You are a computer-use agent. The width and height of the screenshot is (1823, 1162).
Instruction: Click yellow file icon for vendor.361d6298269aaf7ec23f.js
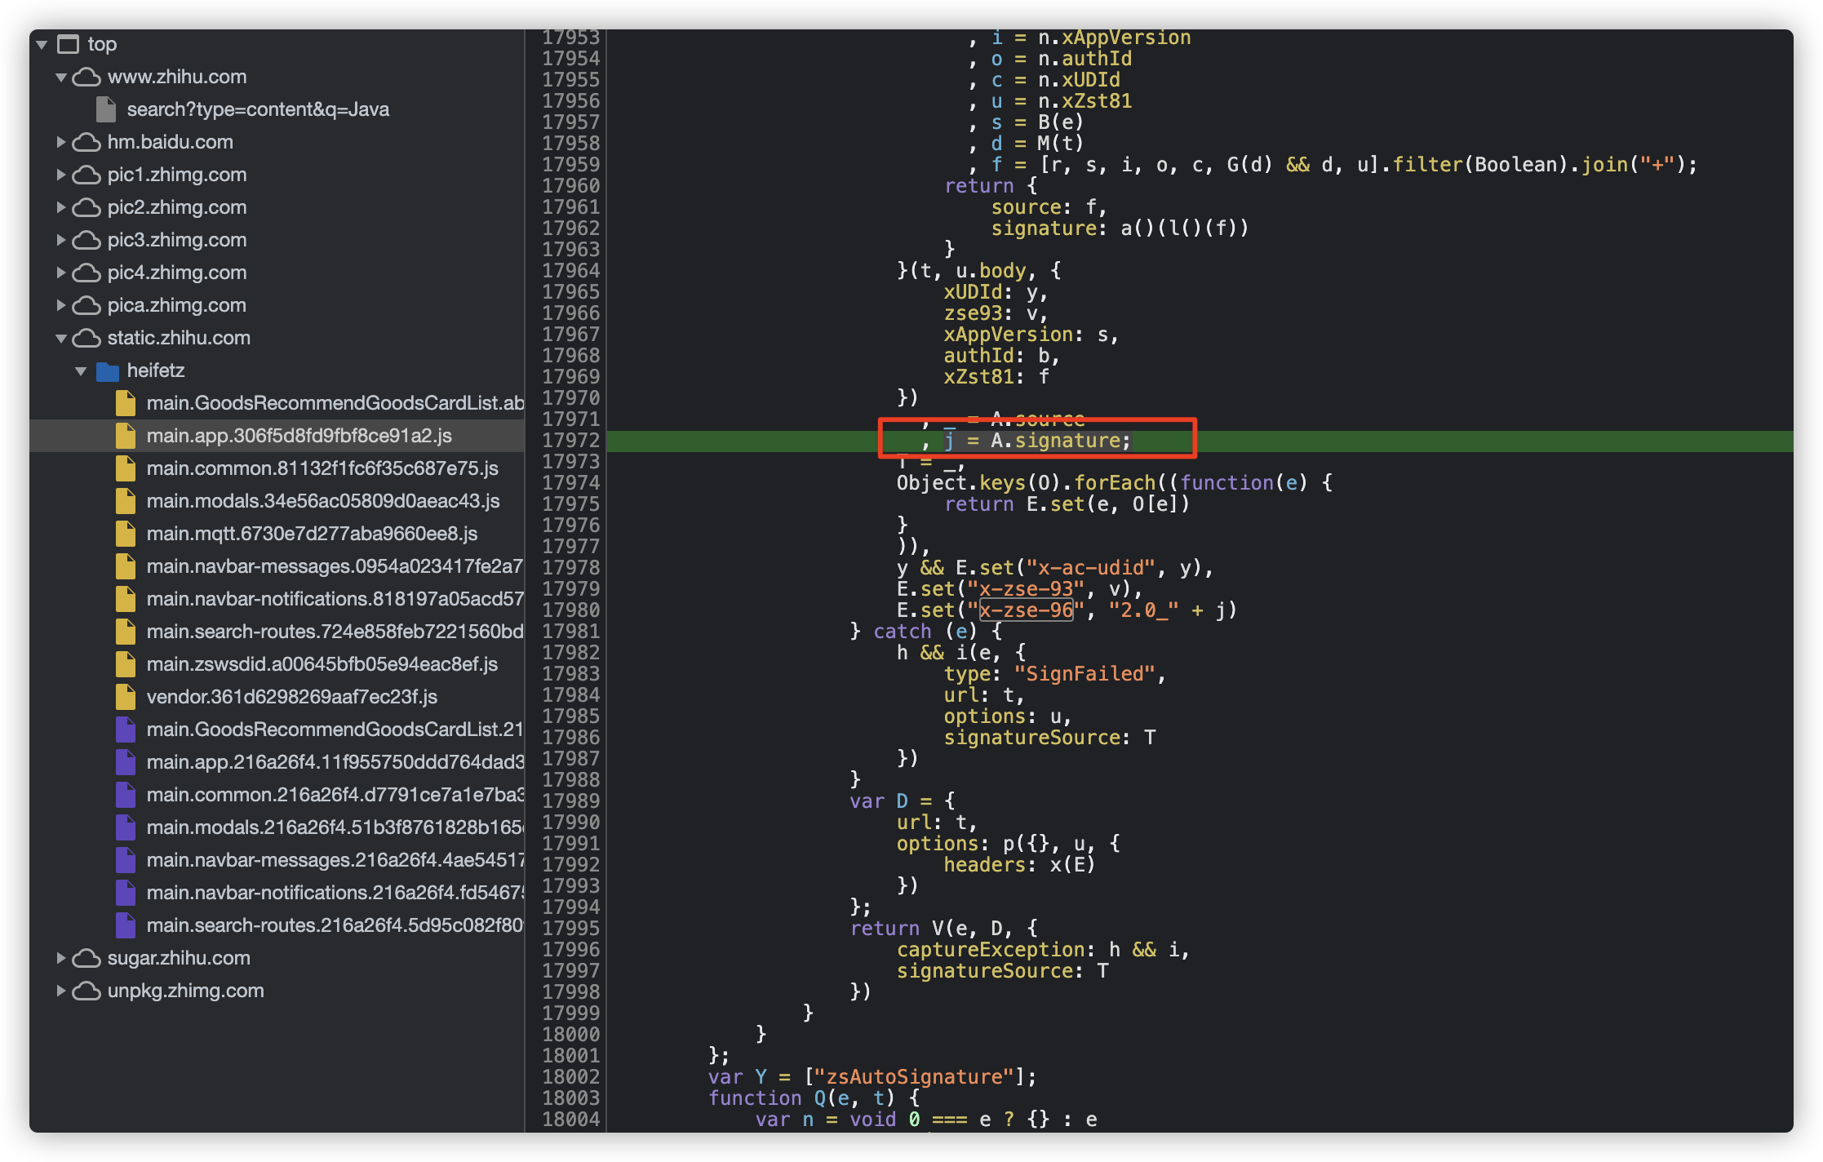pos(126,697)
